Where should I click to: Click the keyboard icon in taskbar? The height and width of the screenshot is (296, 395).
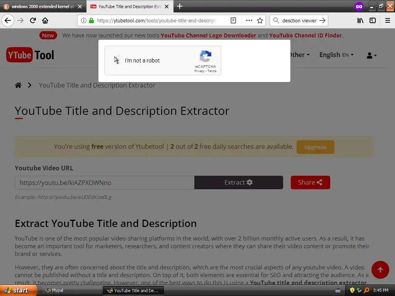click(338, 291)
